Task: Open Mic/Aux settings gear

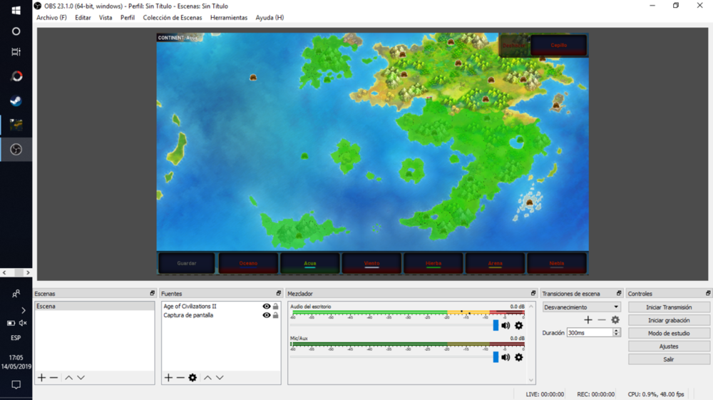Action: 519,357
